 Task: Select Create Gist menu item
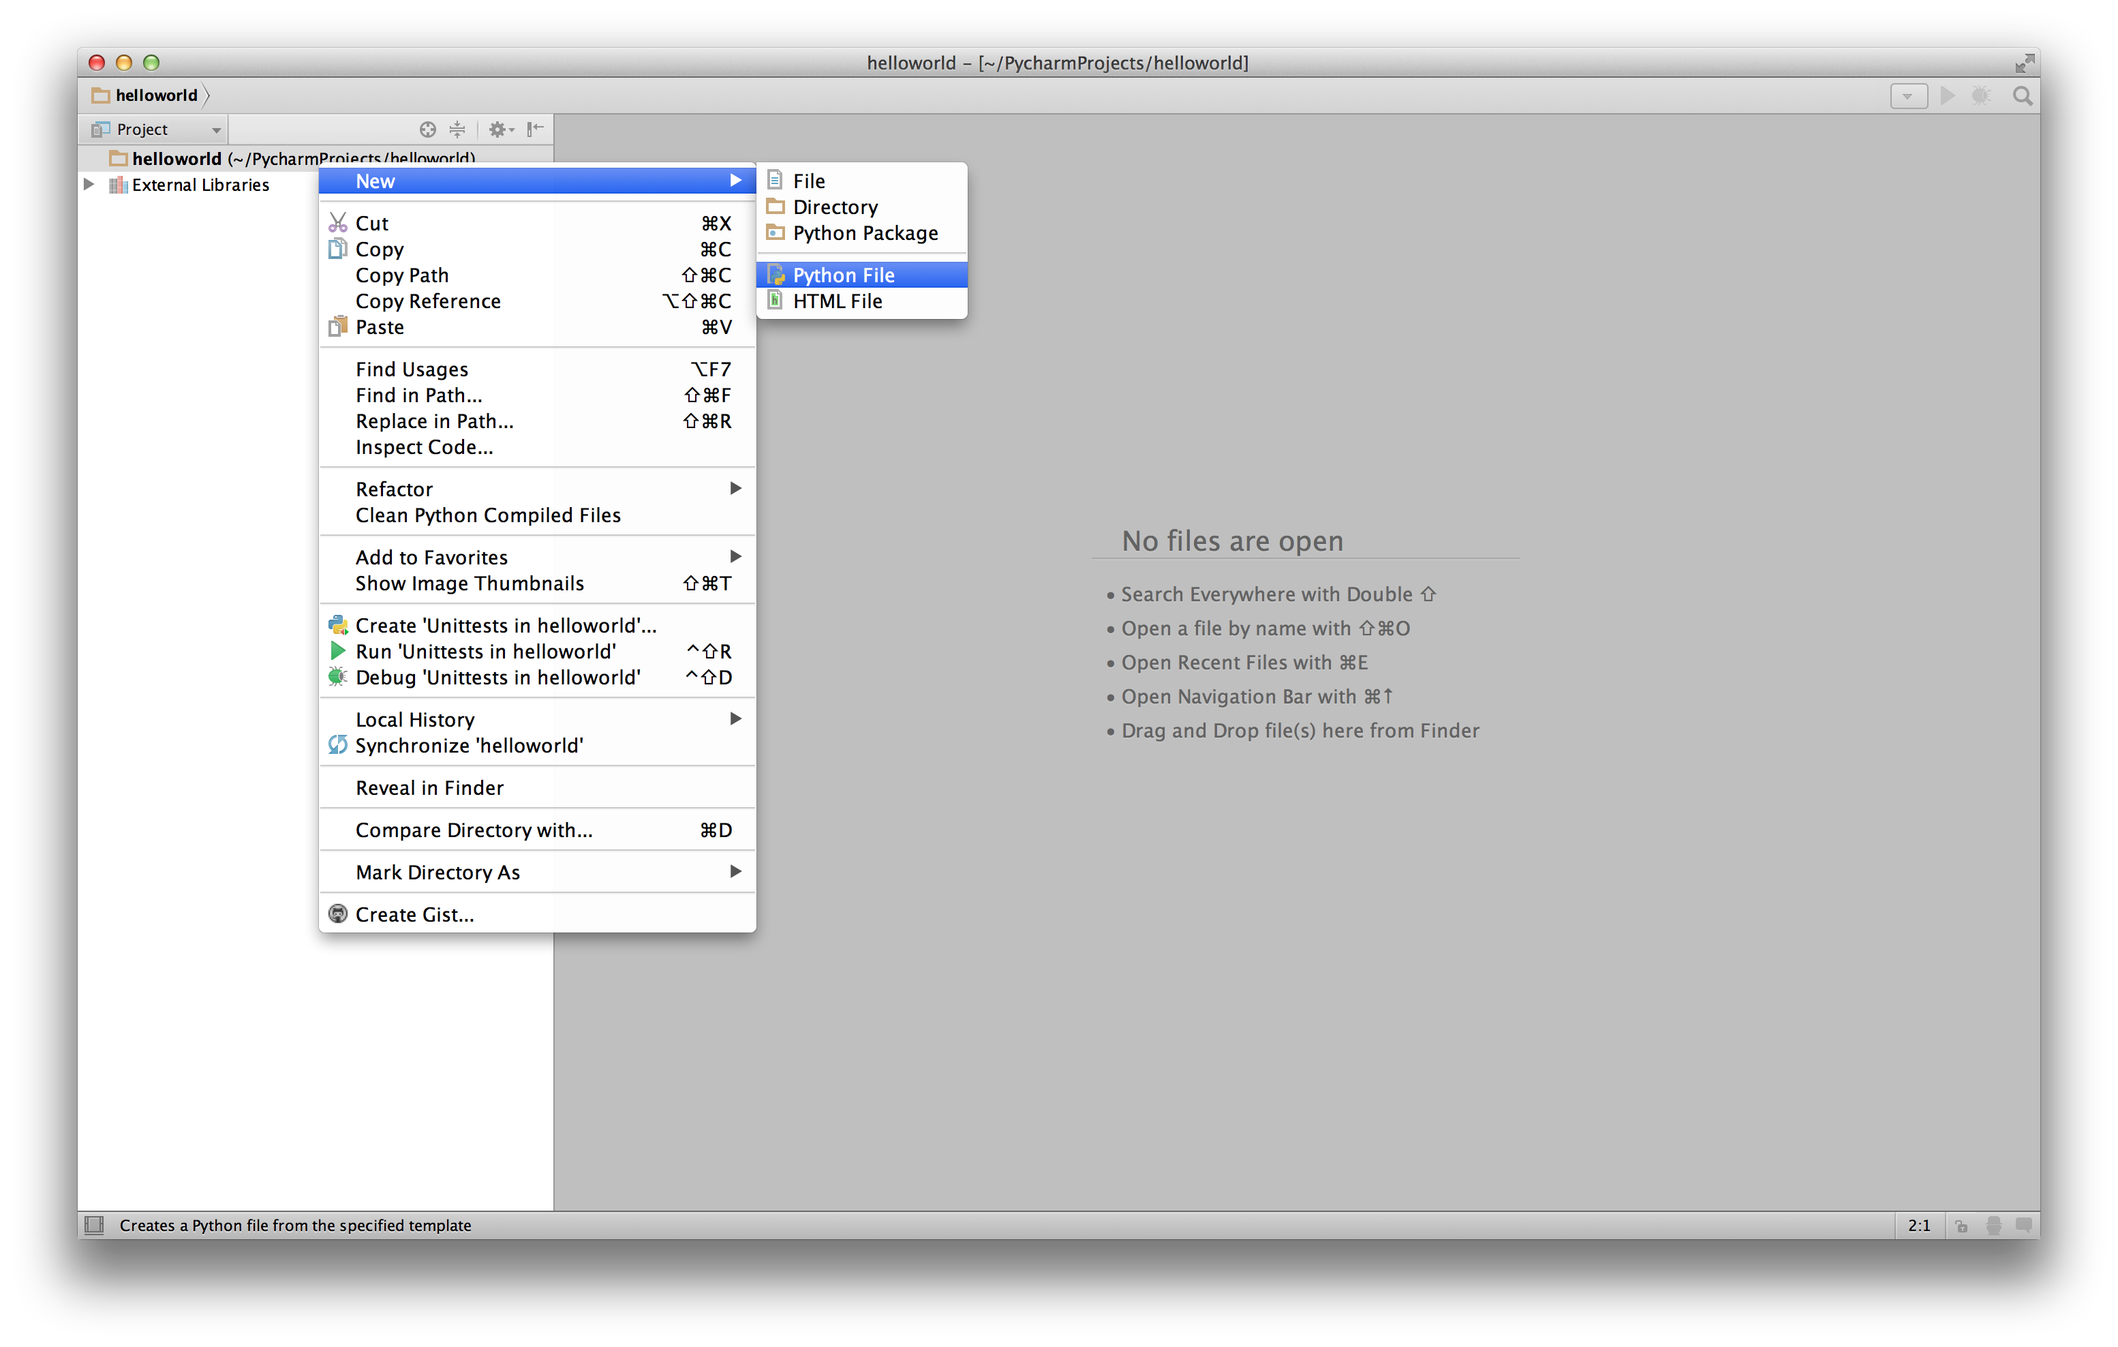(414, 914)
